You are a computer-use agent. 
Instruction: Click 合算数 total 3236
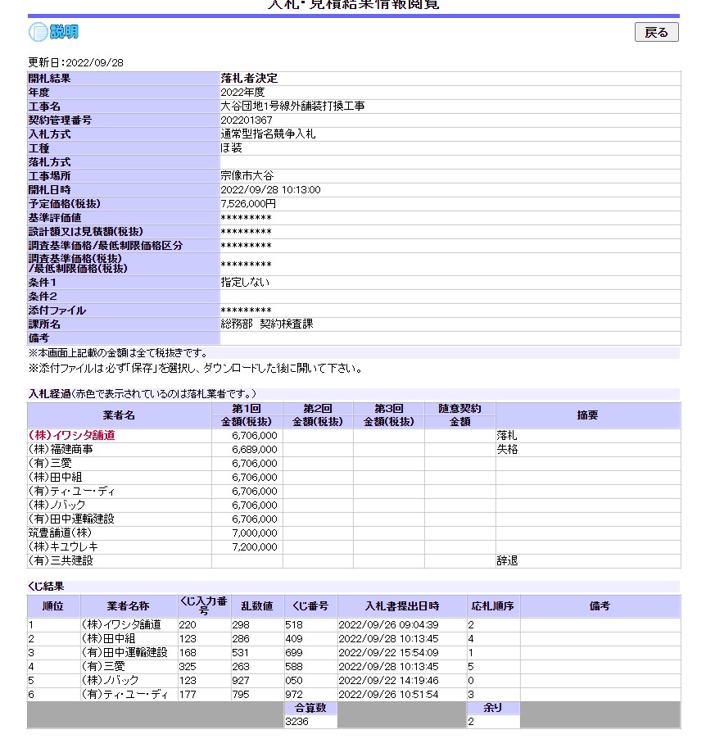tap(296, 722)
